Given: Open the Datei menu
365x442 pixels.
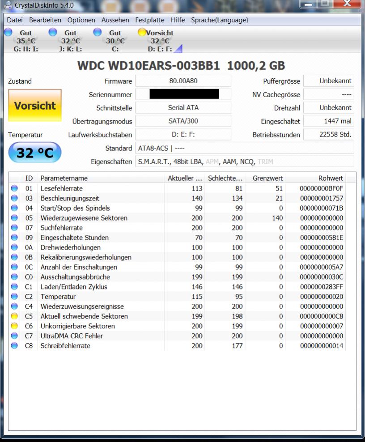Looking at the screenshot, I should (x=15, y=20).
